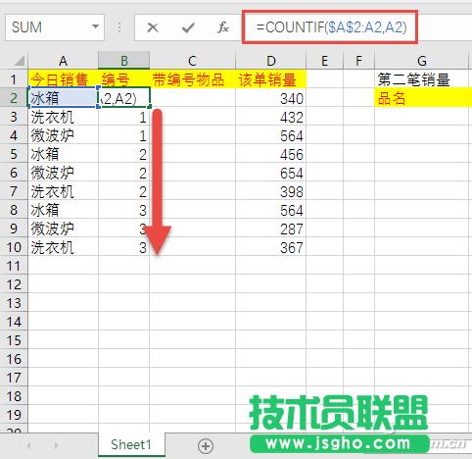
Task: Select column B header
Action: 124,61
